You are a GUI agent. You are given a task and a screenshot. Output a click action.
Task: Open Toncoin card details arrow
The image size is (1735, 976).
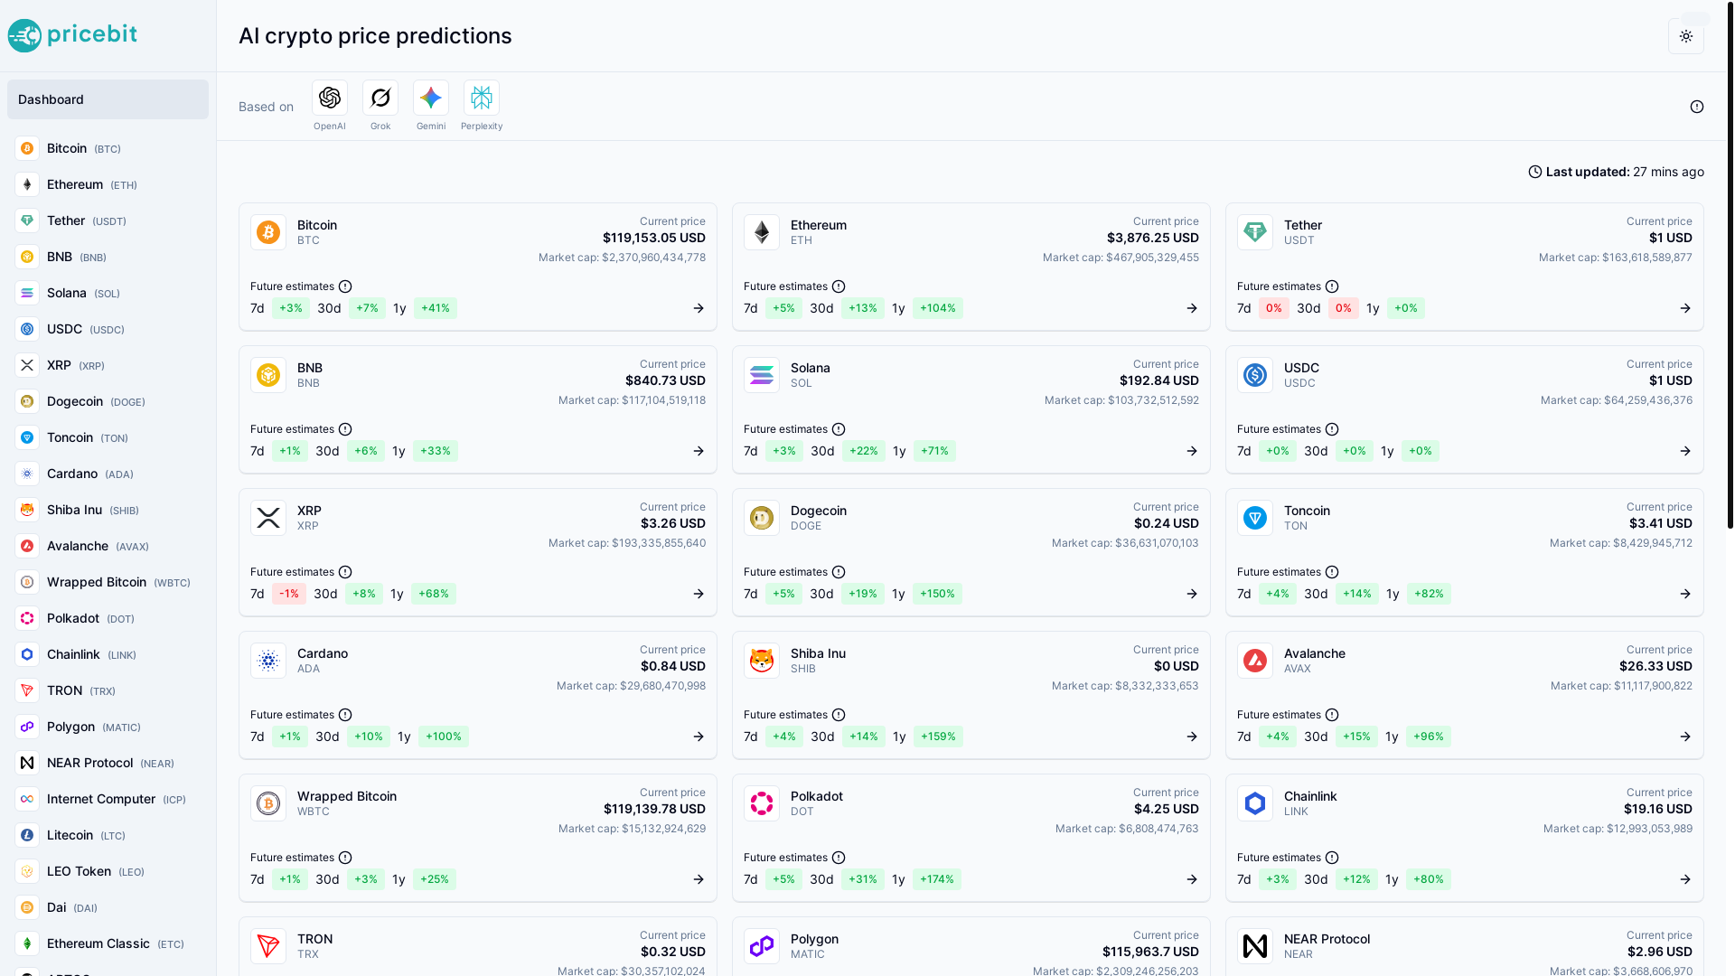[1685, 594]
